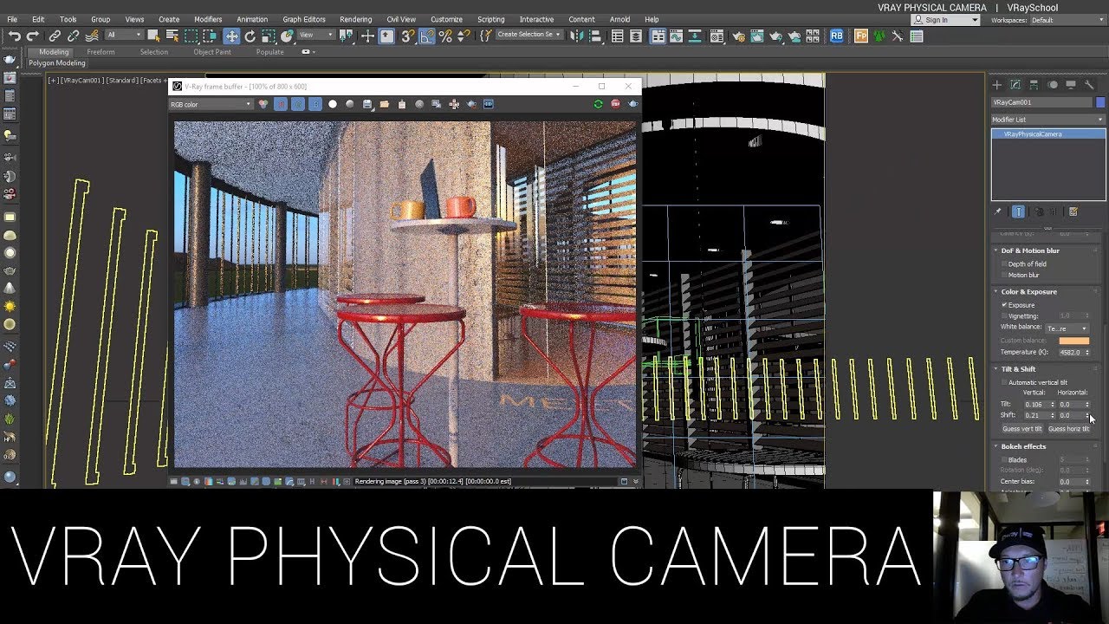Open the selection filter All dropdown
This screenshot has height=624, width=1109.
tap(124, 36)
